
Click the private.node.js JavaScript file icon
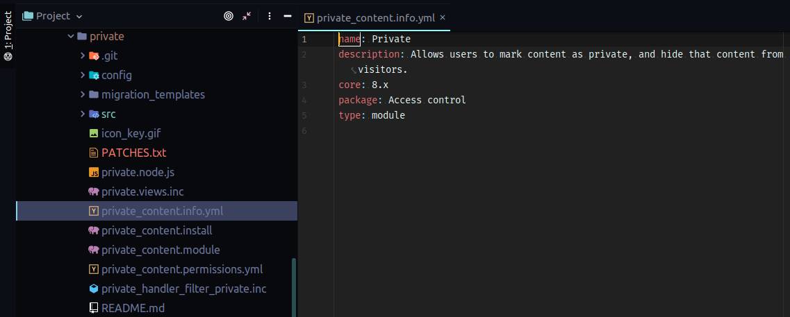pyautogui.click(x=93, y=172)
